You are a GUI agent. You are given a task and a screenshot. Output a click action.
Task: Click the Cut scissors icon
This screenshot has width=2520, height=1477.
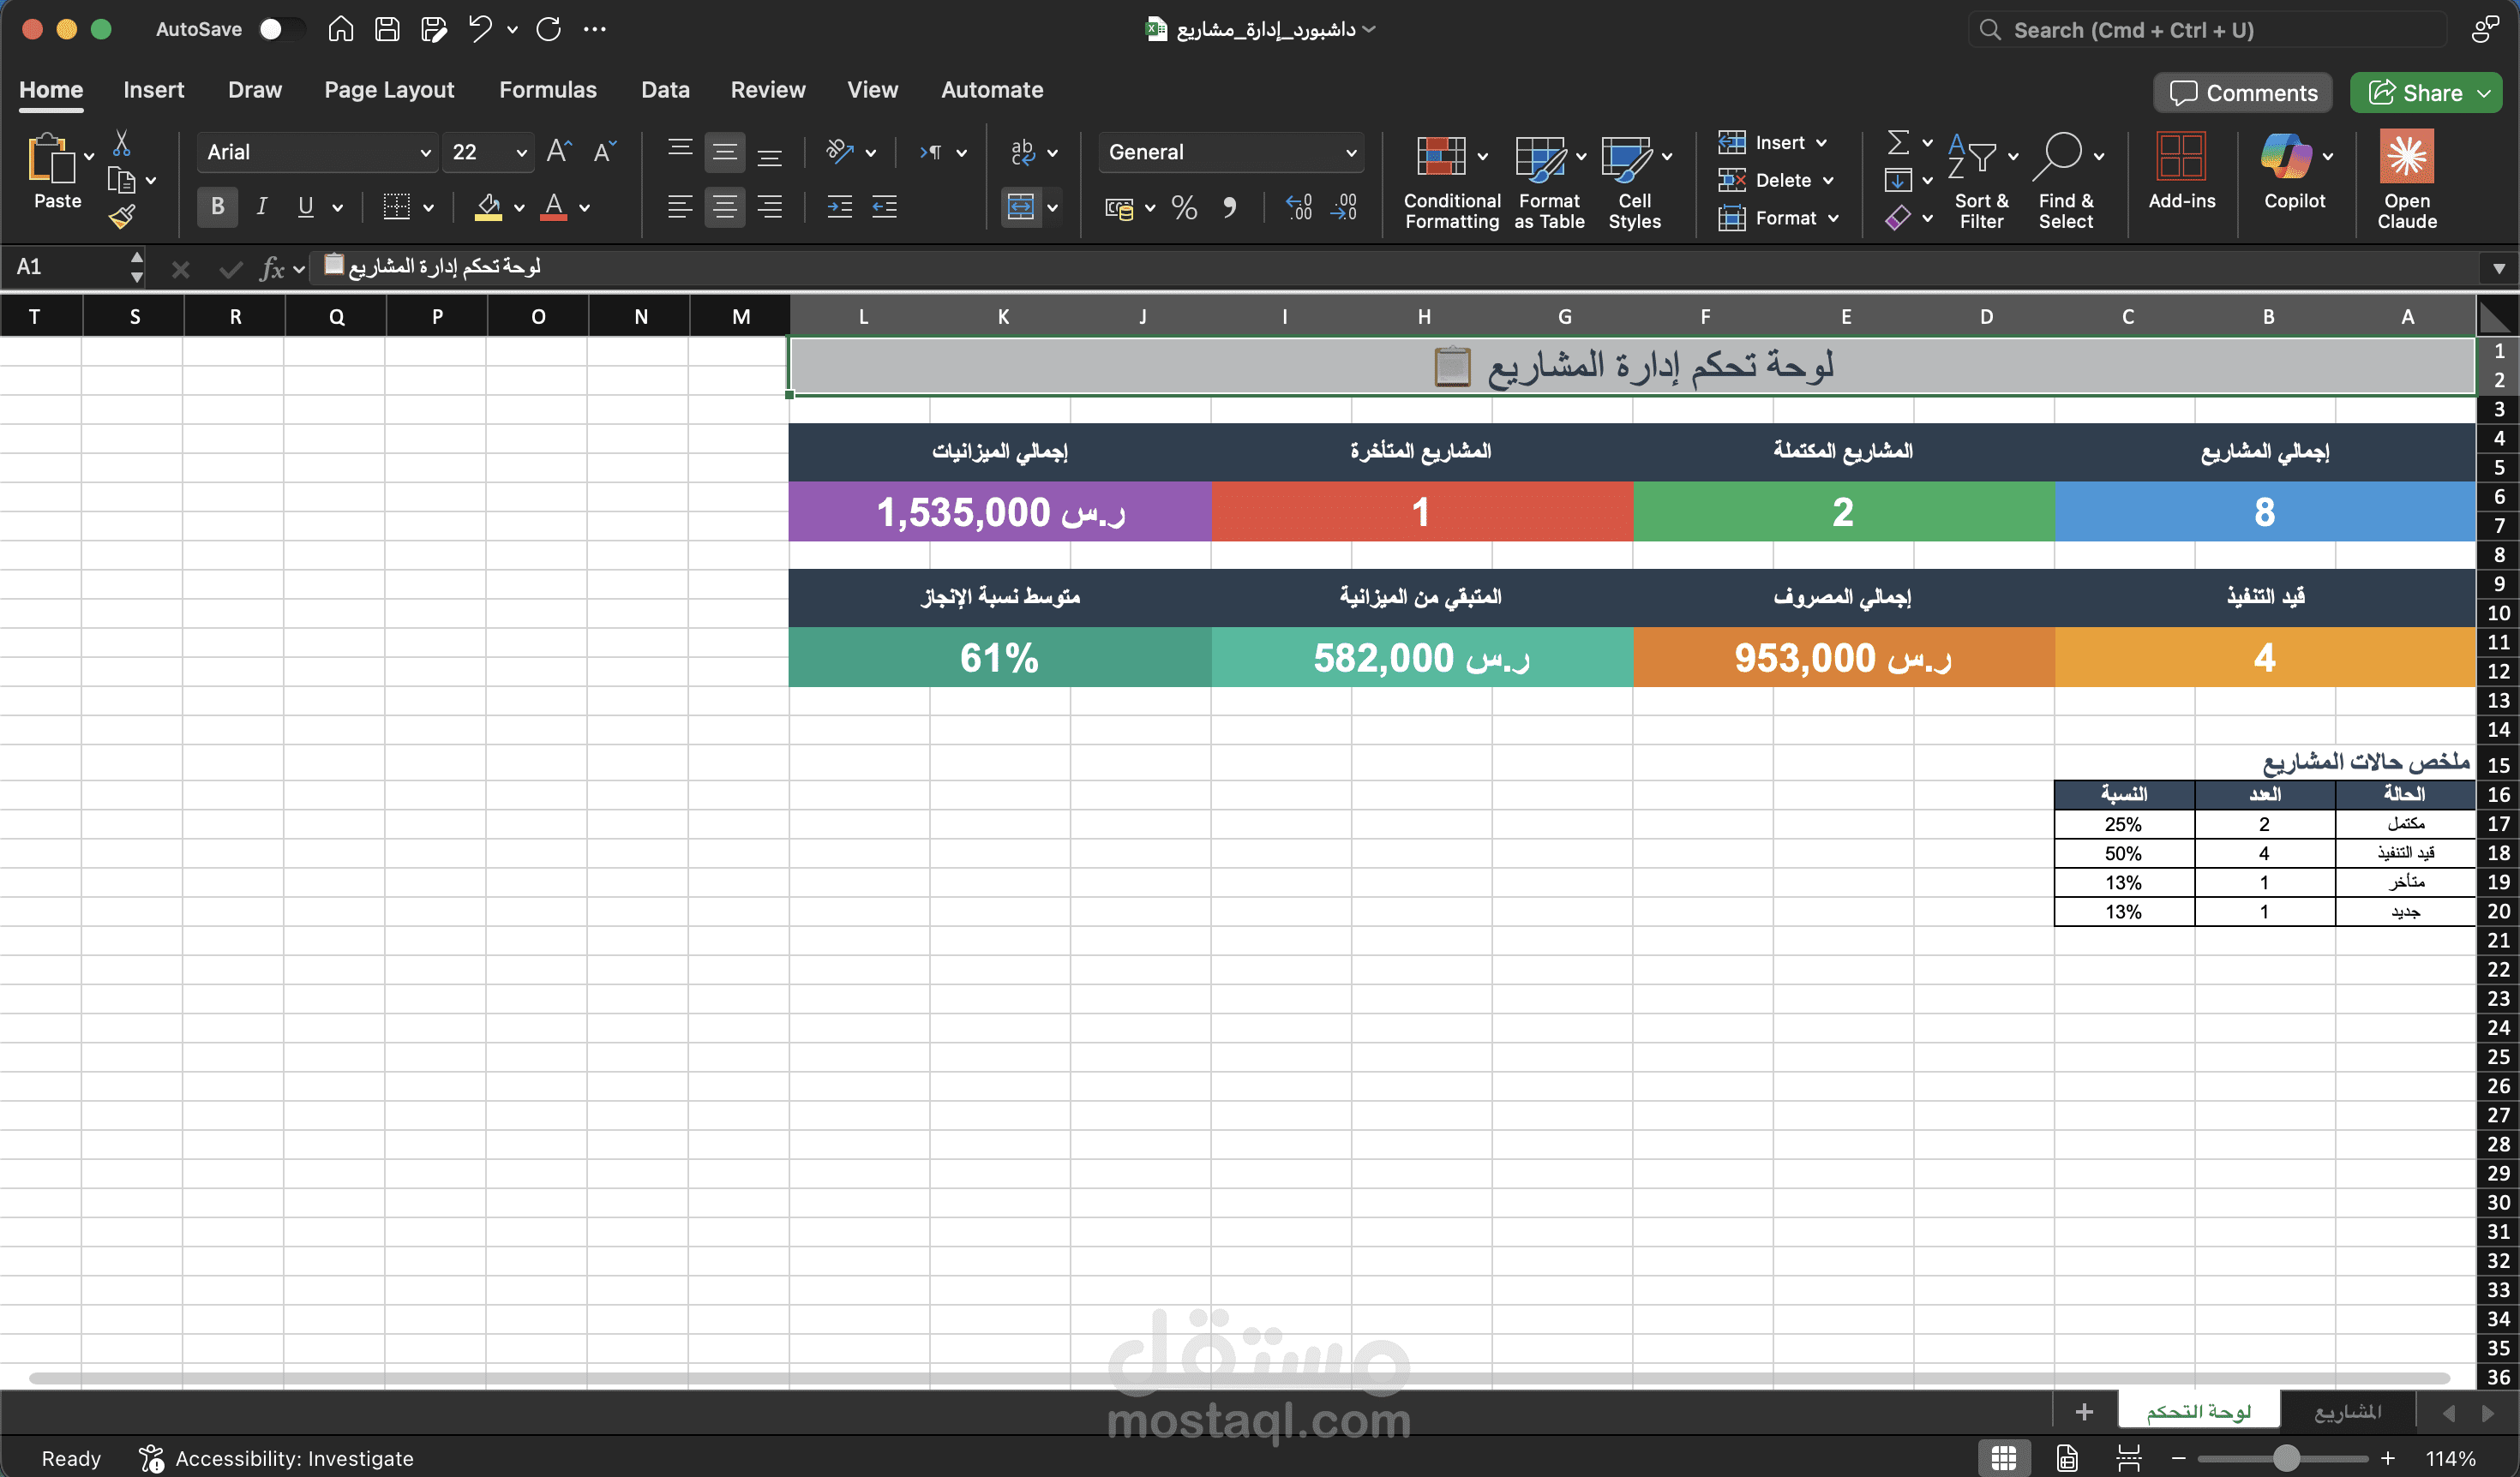pyautogui.click(x=122, y=144)
